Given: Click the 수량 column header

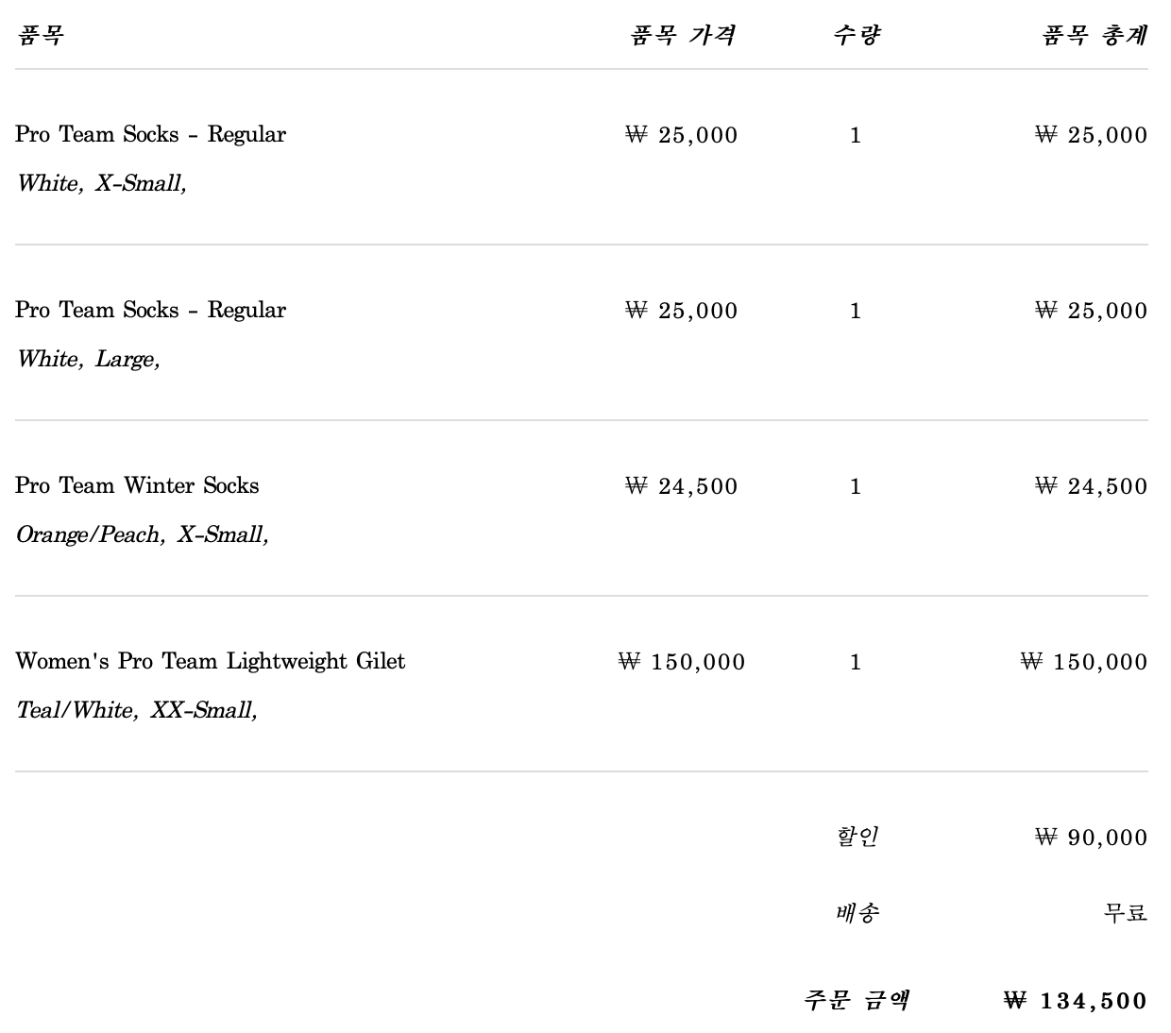Looking at the screenshot, I should [857, 36].
